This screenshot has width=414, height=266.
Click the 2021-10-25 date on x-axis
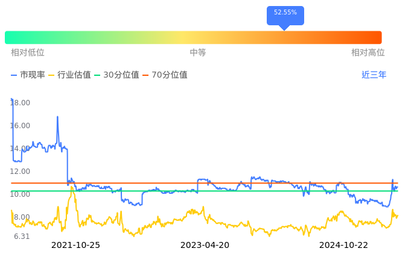click(75, 246)
